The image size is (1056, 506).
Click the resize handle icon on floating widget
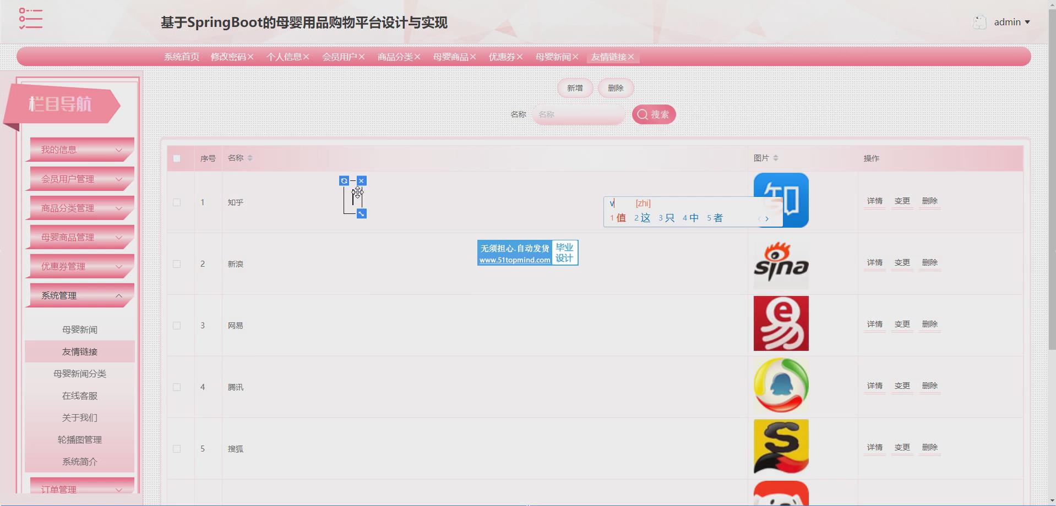(362, 213)
